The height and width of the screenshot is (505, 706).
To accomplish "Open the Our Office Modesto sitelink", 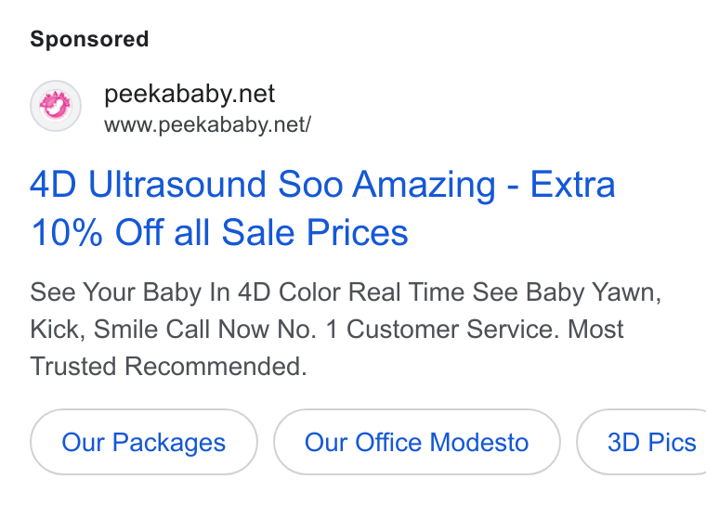I will pos(416,442).
